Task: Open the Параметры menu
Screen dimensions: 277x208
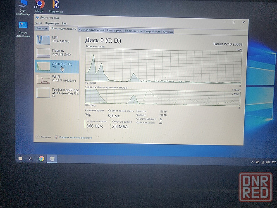Action: (52, 23)
